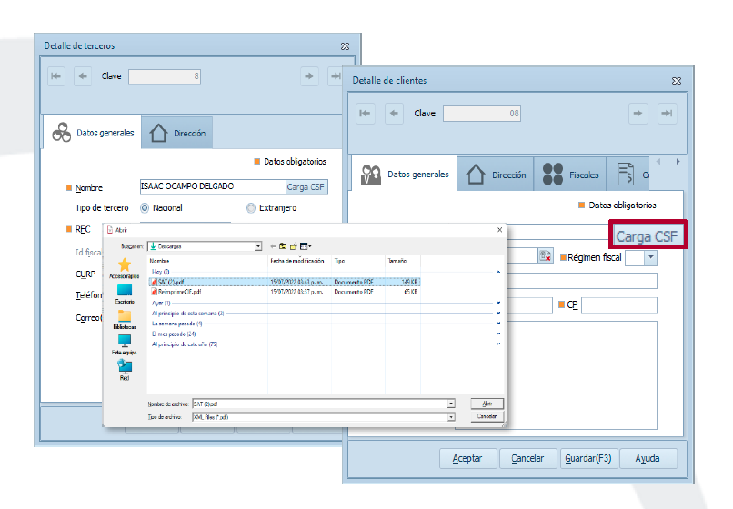Go up one folder level in Abrir dialog
This screenshot has height=509, width=733.
[x=283, y=246]
